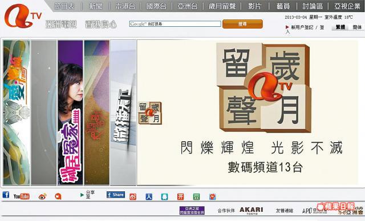Image resolution: width=365 pixels, height=221 pixels.
Task: Click the orange 搜尋 search button
Action: pyautogui.click(x=242, y=24)
